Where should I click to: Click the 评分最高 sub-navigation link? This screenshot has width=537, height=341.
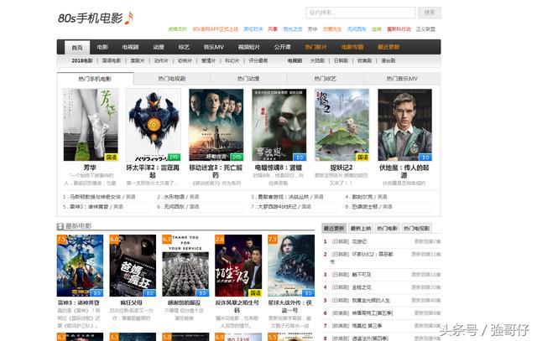point(258,60)
